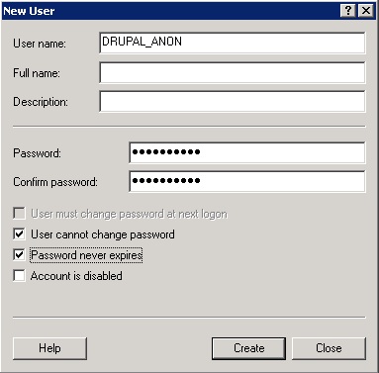
Task: Close the dialog using the title bar X
Action: (x=366, y=11)
